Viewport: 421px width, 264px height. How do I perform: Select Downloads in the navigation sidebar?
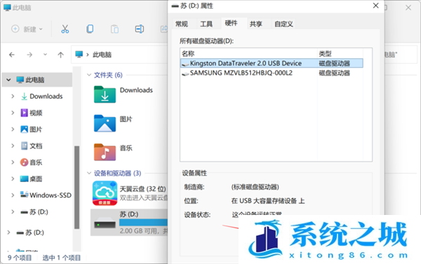coord(42,96)
